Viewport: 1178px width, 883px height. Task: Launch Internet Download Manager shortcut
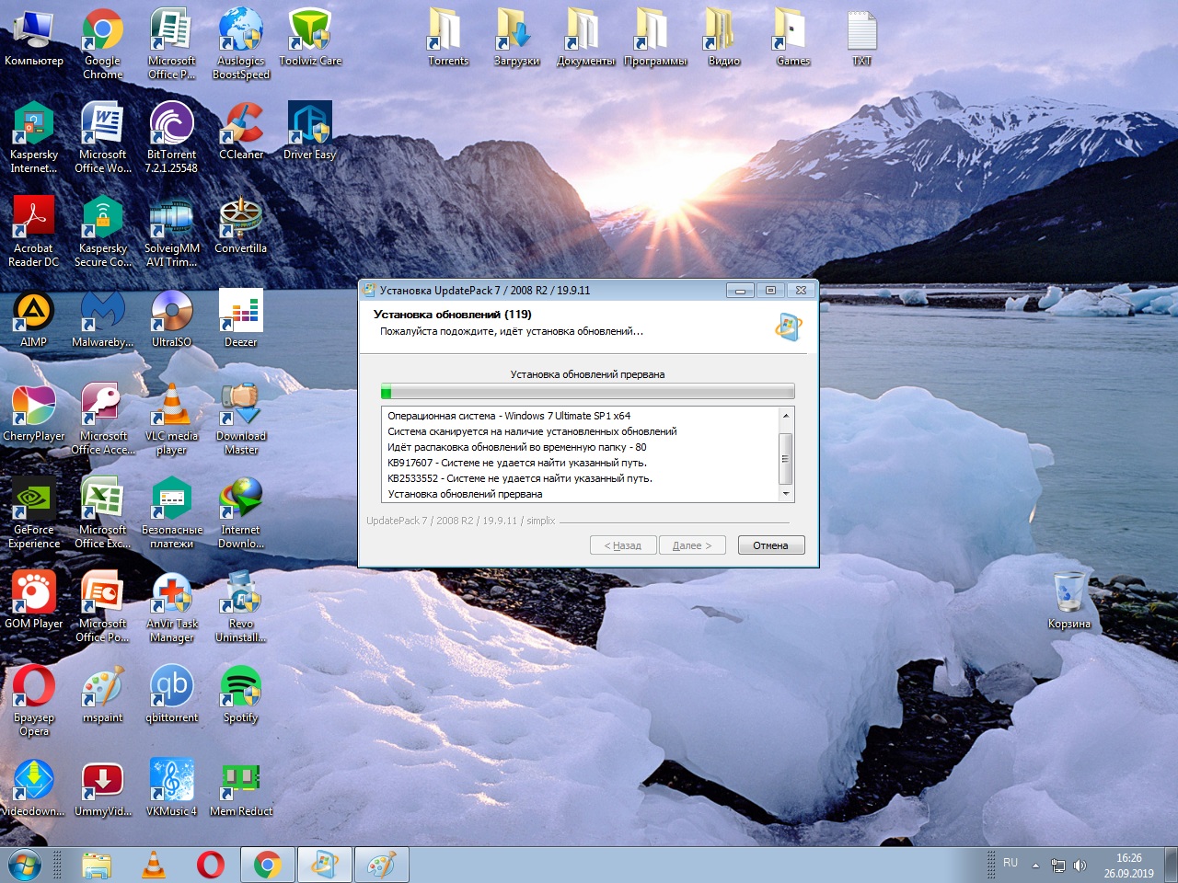[241, 513]
